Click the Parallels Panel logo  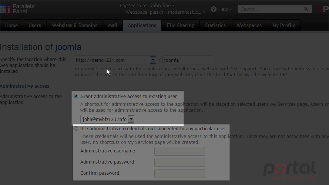18,9
